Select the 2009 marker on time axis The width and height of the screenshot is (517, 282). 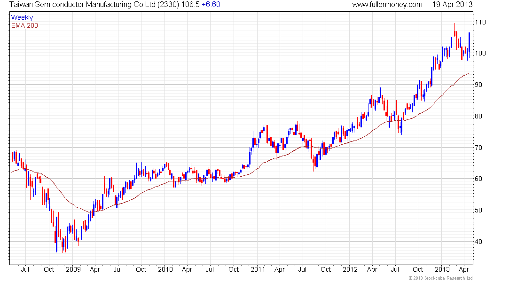pyautogui.click(x=73, y=270)
